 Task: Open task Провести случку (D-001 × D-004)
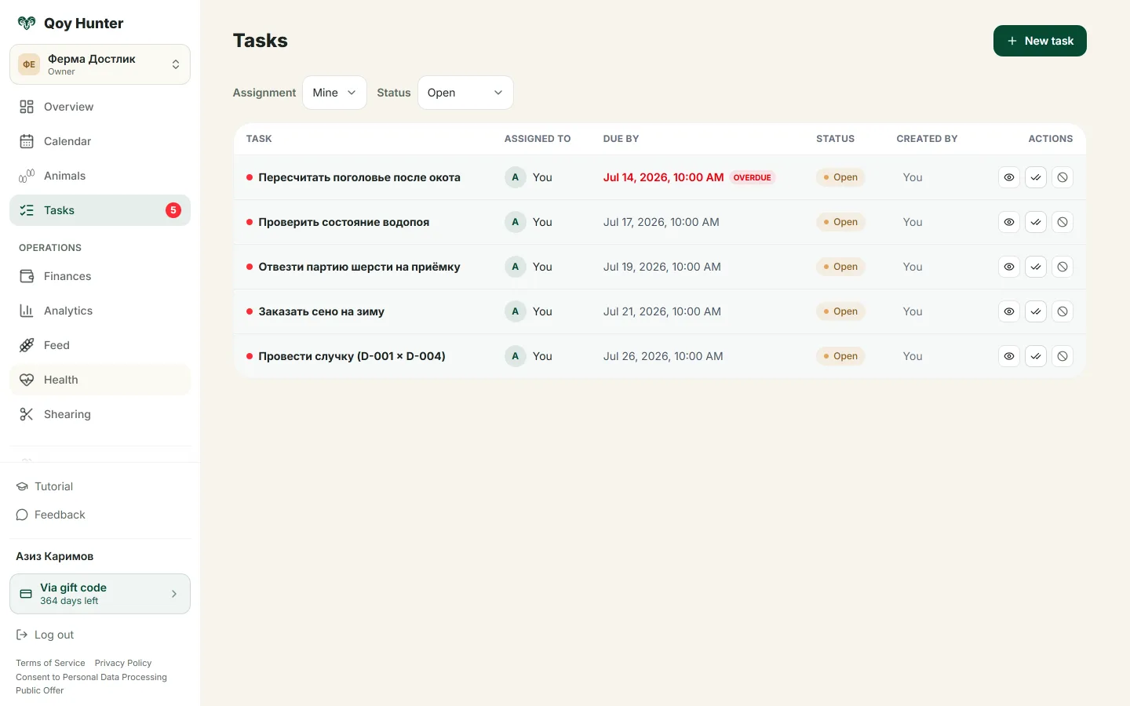[x=352, y=356]
